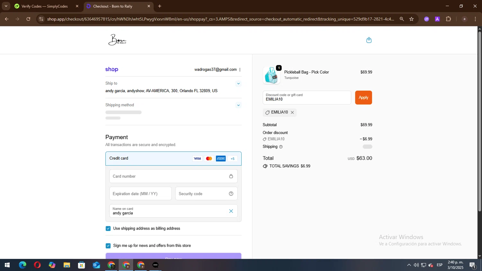Screen dimensions: 482x271
Task: View site information icon in address bar
Action: [41, 19]
